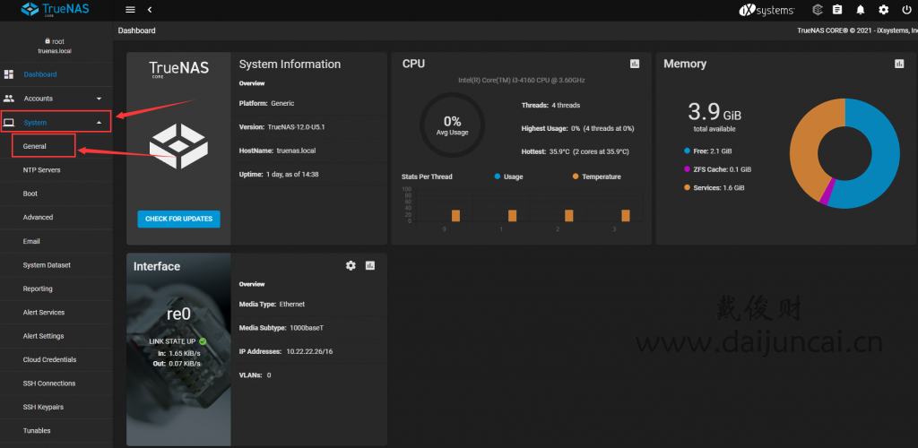Open the Dashboard menu item
Image resolution: width=918 pixels, height=448 pixels.
(x=56, y=74)
